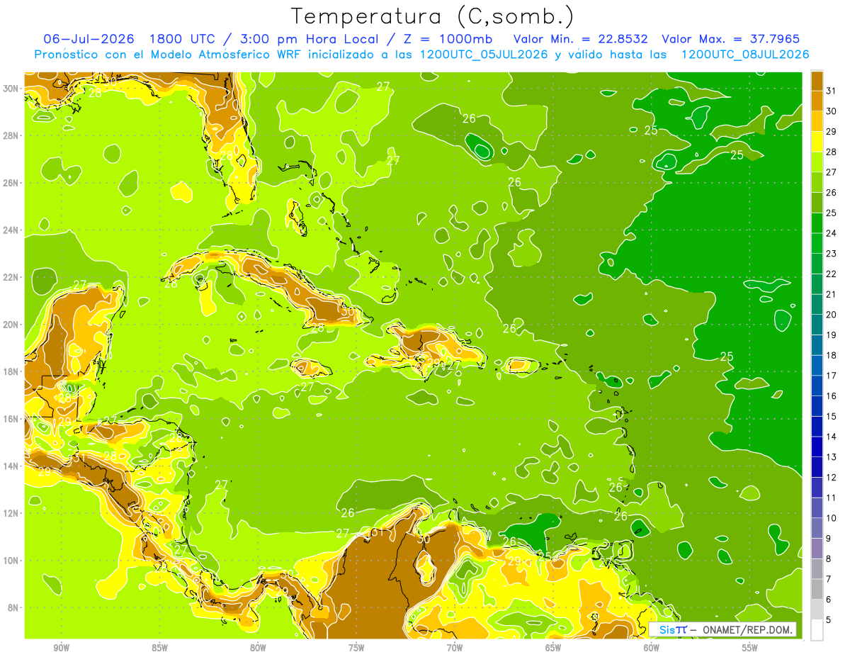
Task: Click the '12N' latitude axis label
Action: pos(12,513)
